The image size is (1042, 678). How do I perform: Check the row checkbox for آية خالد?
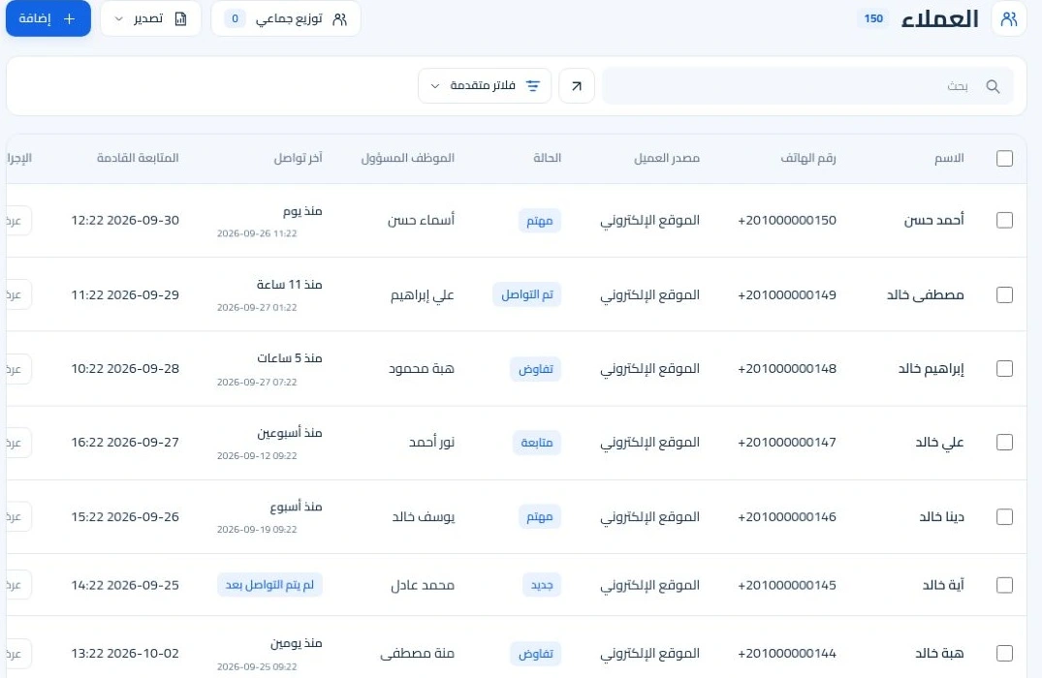tap(1004, 585)
